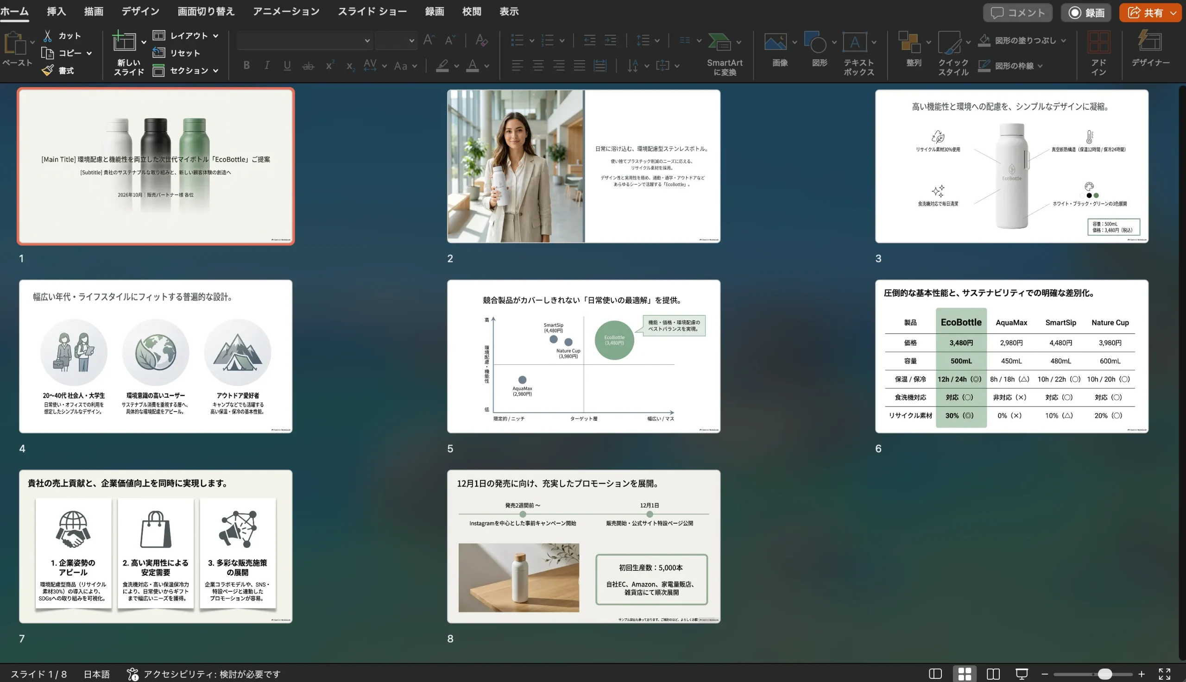Increase font size with the large A icon
Image resolution: width=1186 pixels, height=682 pixels.
click(x=429, y=40)
